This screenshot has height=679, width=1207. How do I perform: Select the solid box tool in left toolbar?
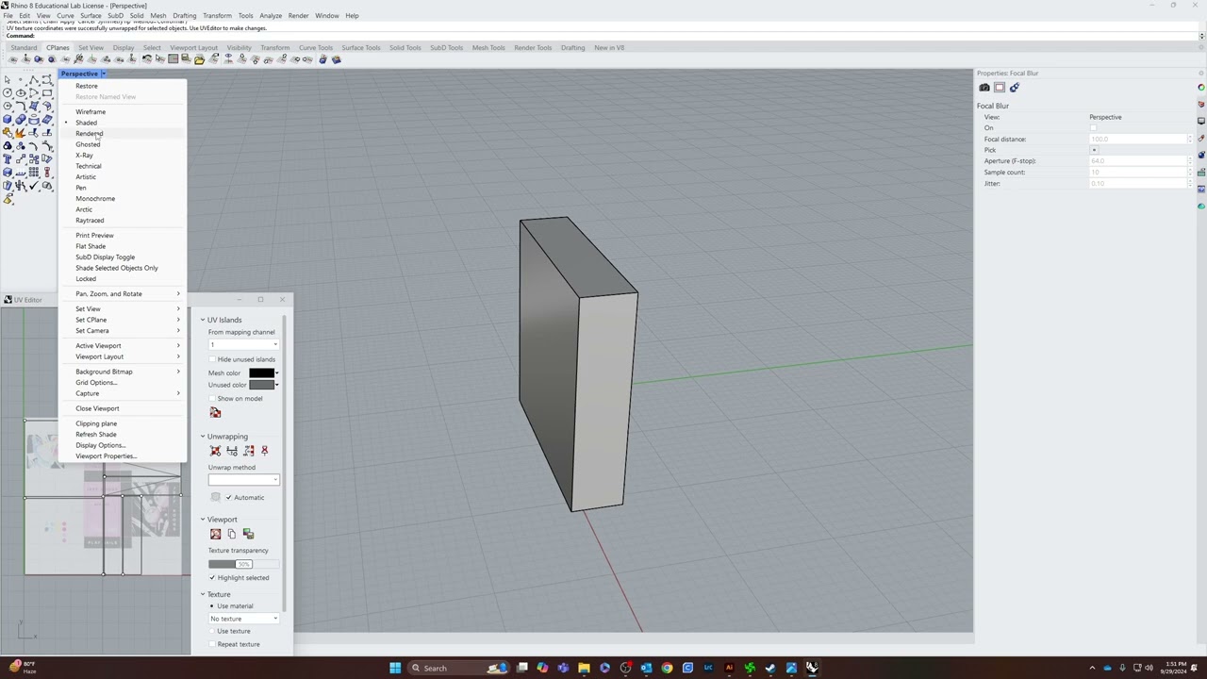[8, 120]
